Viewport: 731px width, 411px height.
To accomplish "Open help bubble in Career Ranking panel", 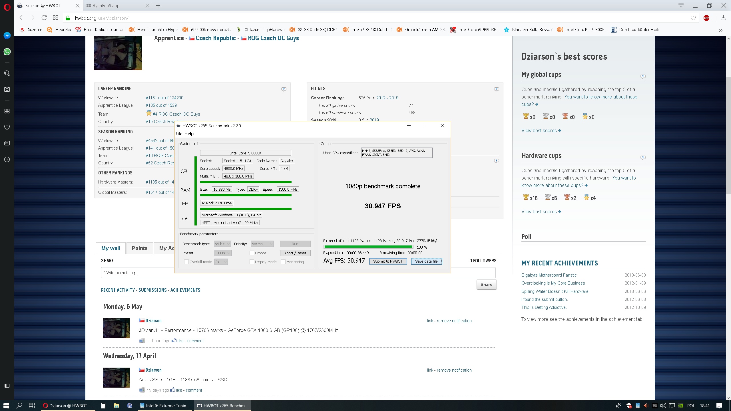I will pos(284,89).
